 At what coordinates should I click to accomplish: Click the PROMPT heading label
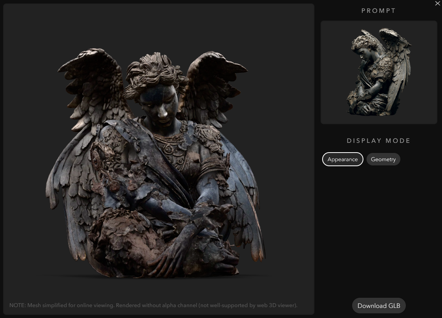[379, 11]
